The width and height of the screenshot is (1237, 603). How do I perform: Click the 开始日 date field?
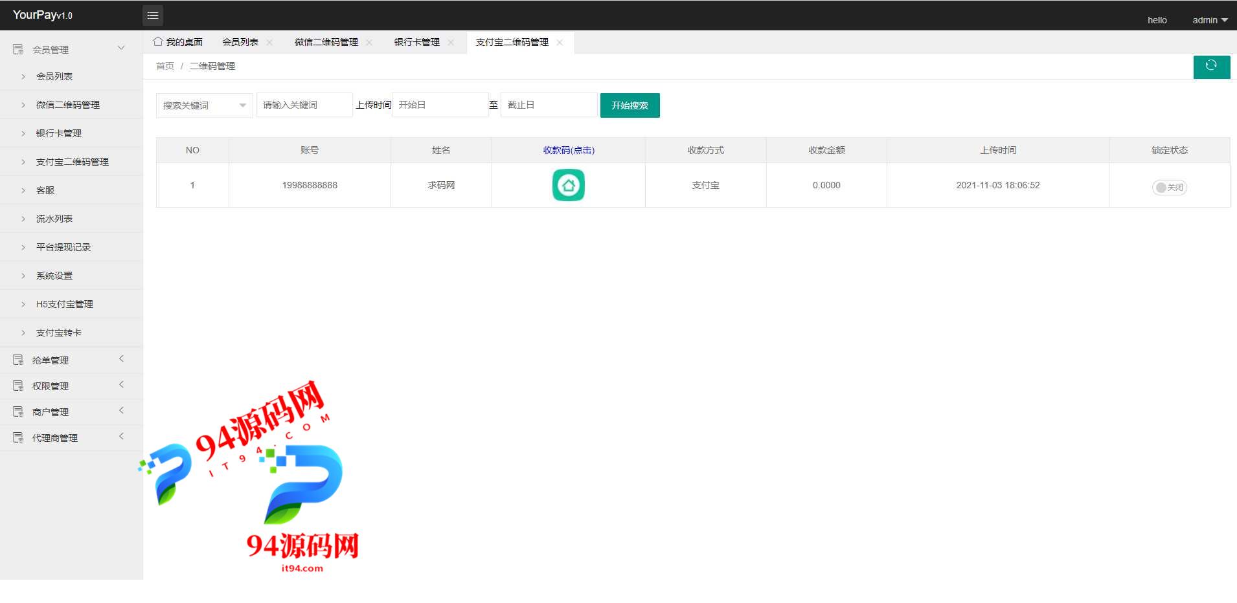tap(440, 105)
